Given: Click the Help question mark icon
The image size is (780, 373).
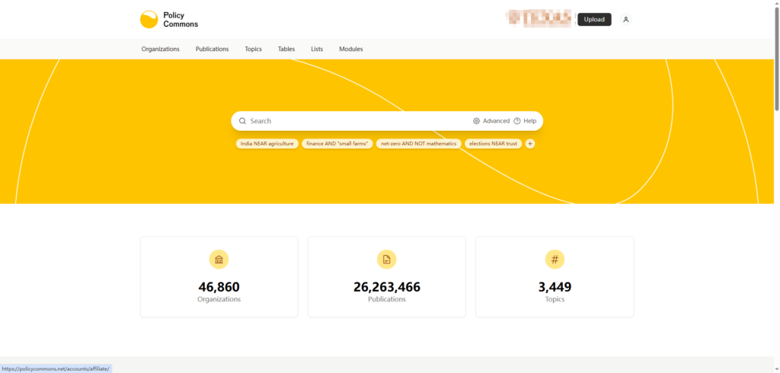Looking at the screenshot, I should click(517, 121).
